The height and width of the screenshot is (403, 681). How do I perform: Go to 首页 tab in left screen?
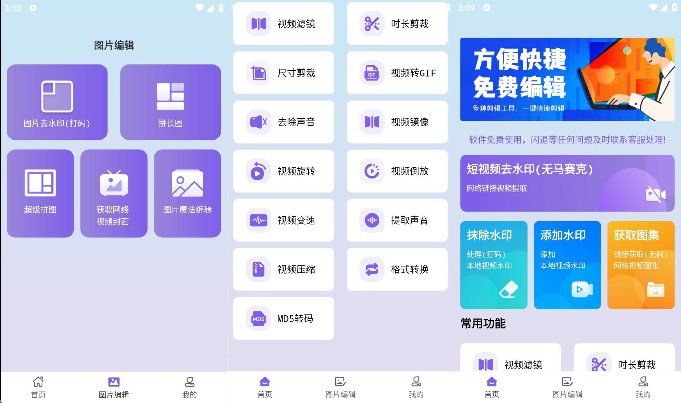pos(38,387)
